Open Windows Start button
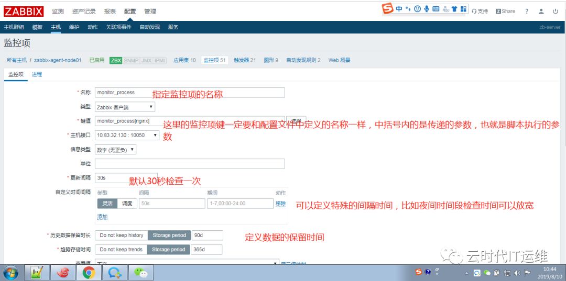The height and width of the screenshot is (281, 566). (10, 273)
